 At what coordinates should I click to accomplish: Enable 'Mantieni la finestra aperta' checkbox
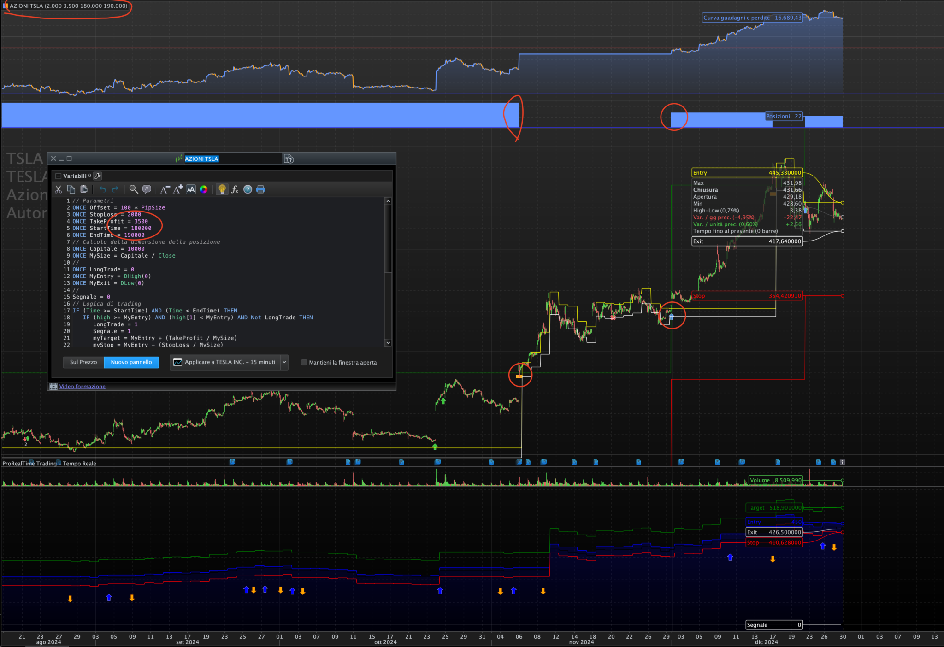304,363
